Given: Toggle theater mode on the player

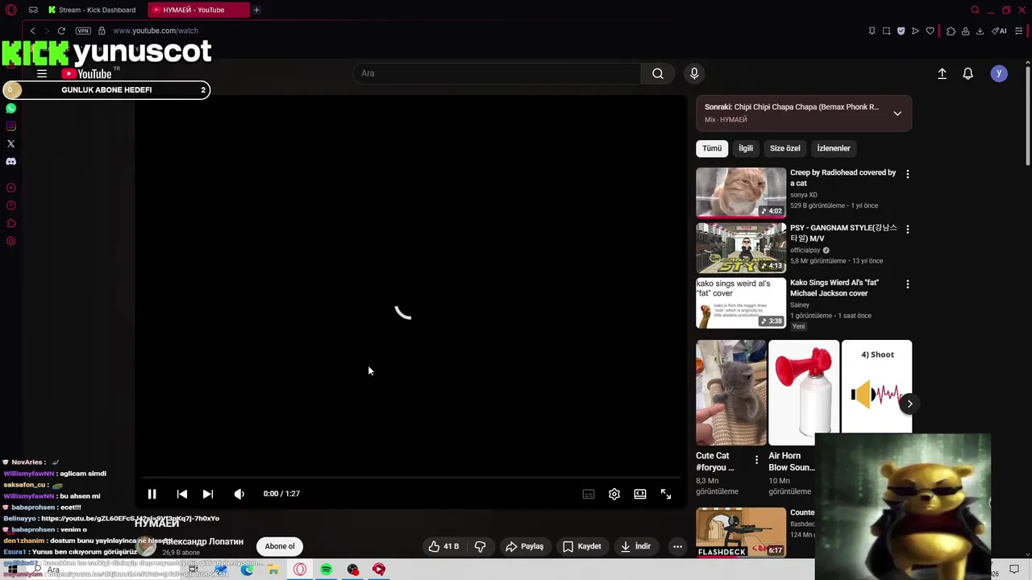Looking at the screenshot, I should pyautogui.click(x=640, y=494).
